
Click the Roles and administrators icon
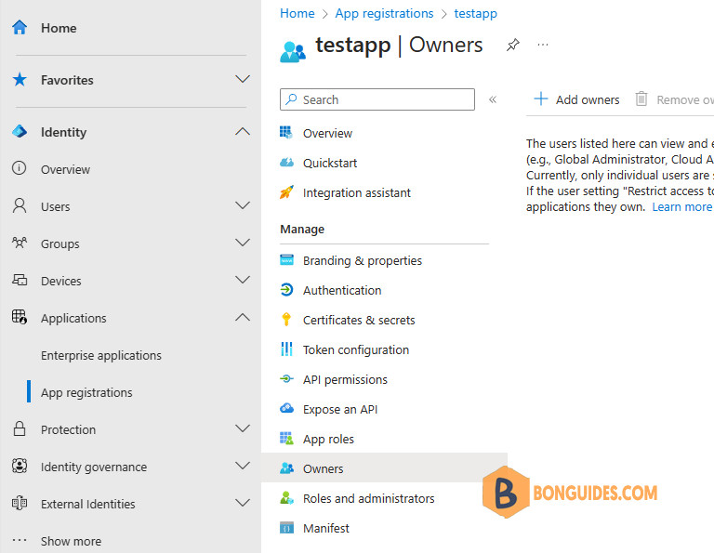[x=286, y=498]
